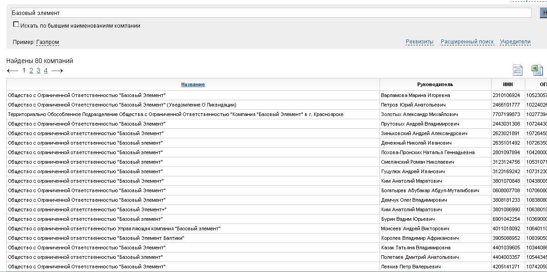Click INN value 7707199873

click(506, 114)
